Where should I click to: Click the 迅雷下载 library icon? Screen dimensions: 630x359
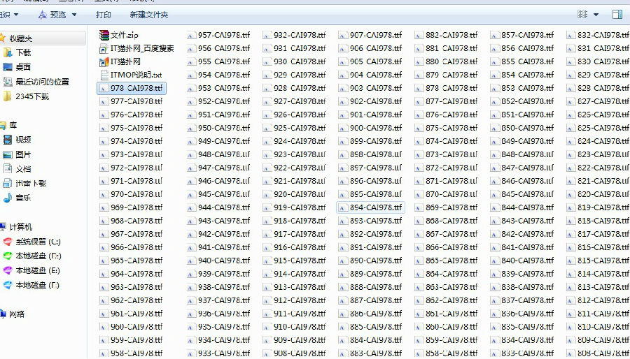8,184
